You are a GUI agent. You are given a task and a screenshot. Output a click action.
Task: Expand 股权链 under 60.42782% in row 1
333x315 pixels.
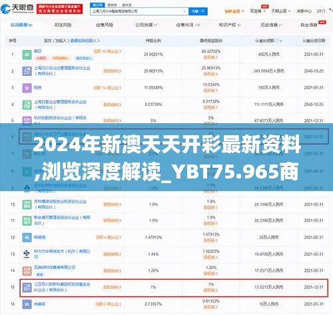pyautogui.click(x=210, y=57)
